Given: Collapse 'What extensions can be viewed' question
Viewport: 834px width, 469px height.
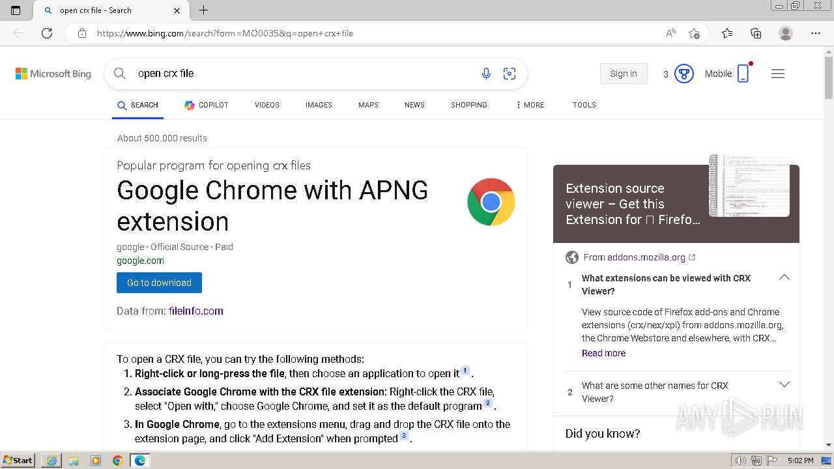Looking at the screenshot, I should [x=784, y=277].
